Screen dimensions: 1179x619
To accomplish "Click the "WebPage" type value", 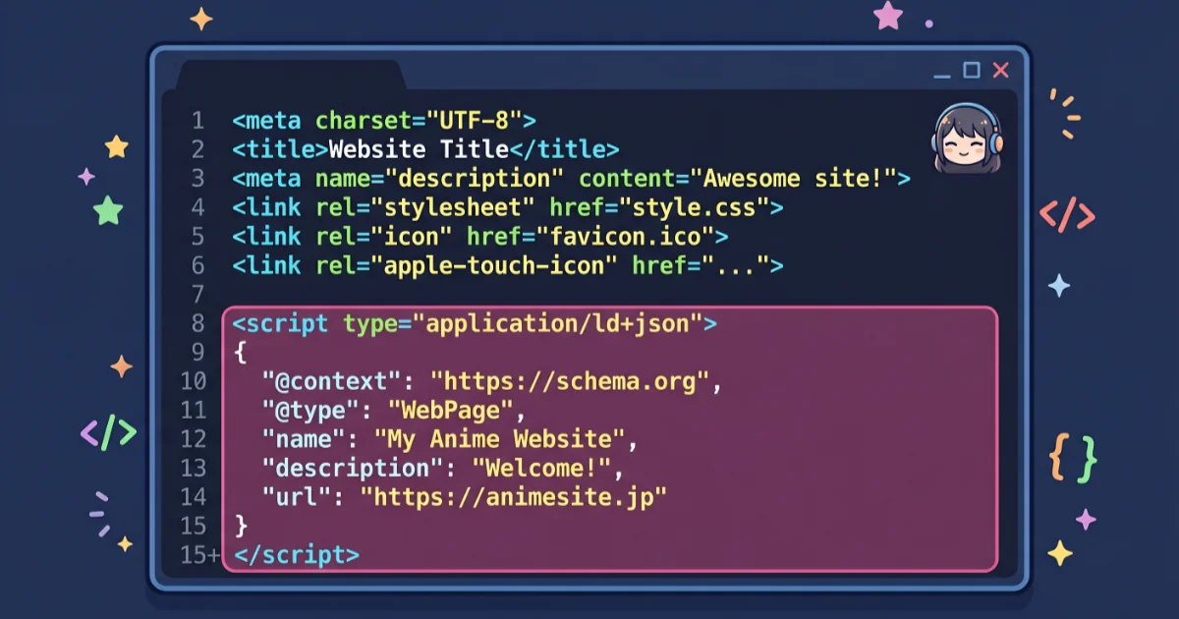I will point(450,410).
